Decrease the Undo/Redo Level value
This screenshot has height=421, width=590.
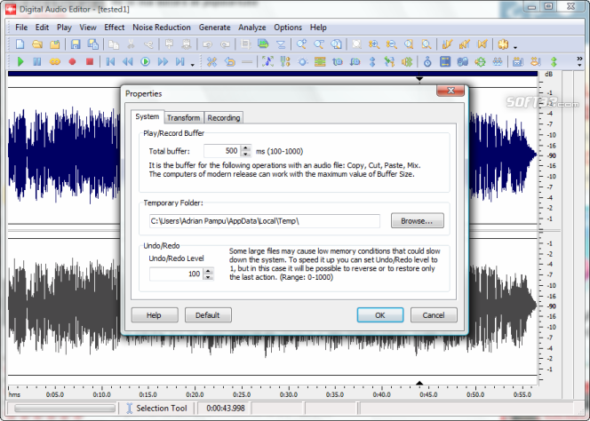[x=209, y=278]
